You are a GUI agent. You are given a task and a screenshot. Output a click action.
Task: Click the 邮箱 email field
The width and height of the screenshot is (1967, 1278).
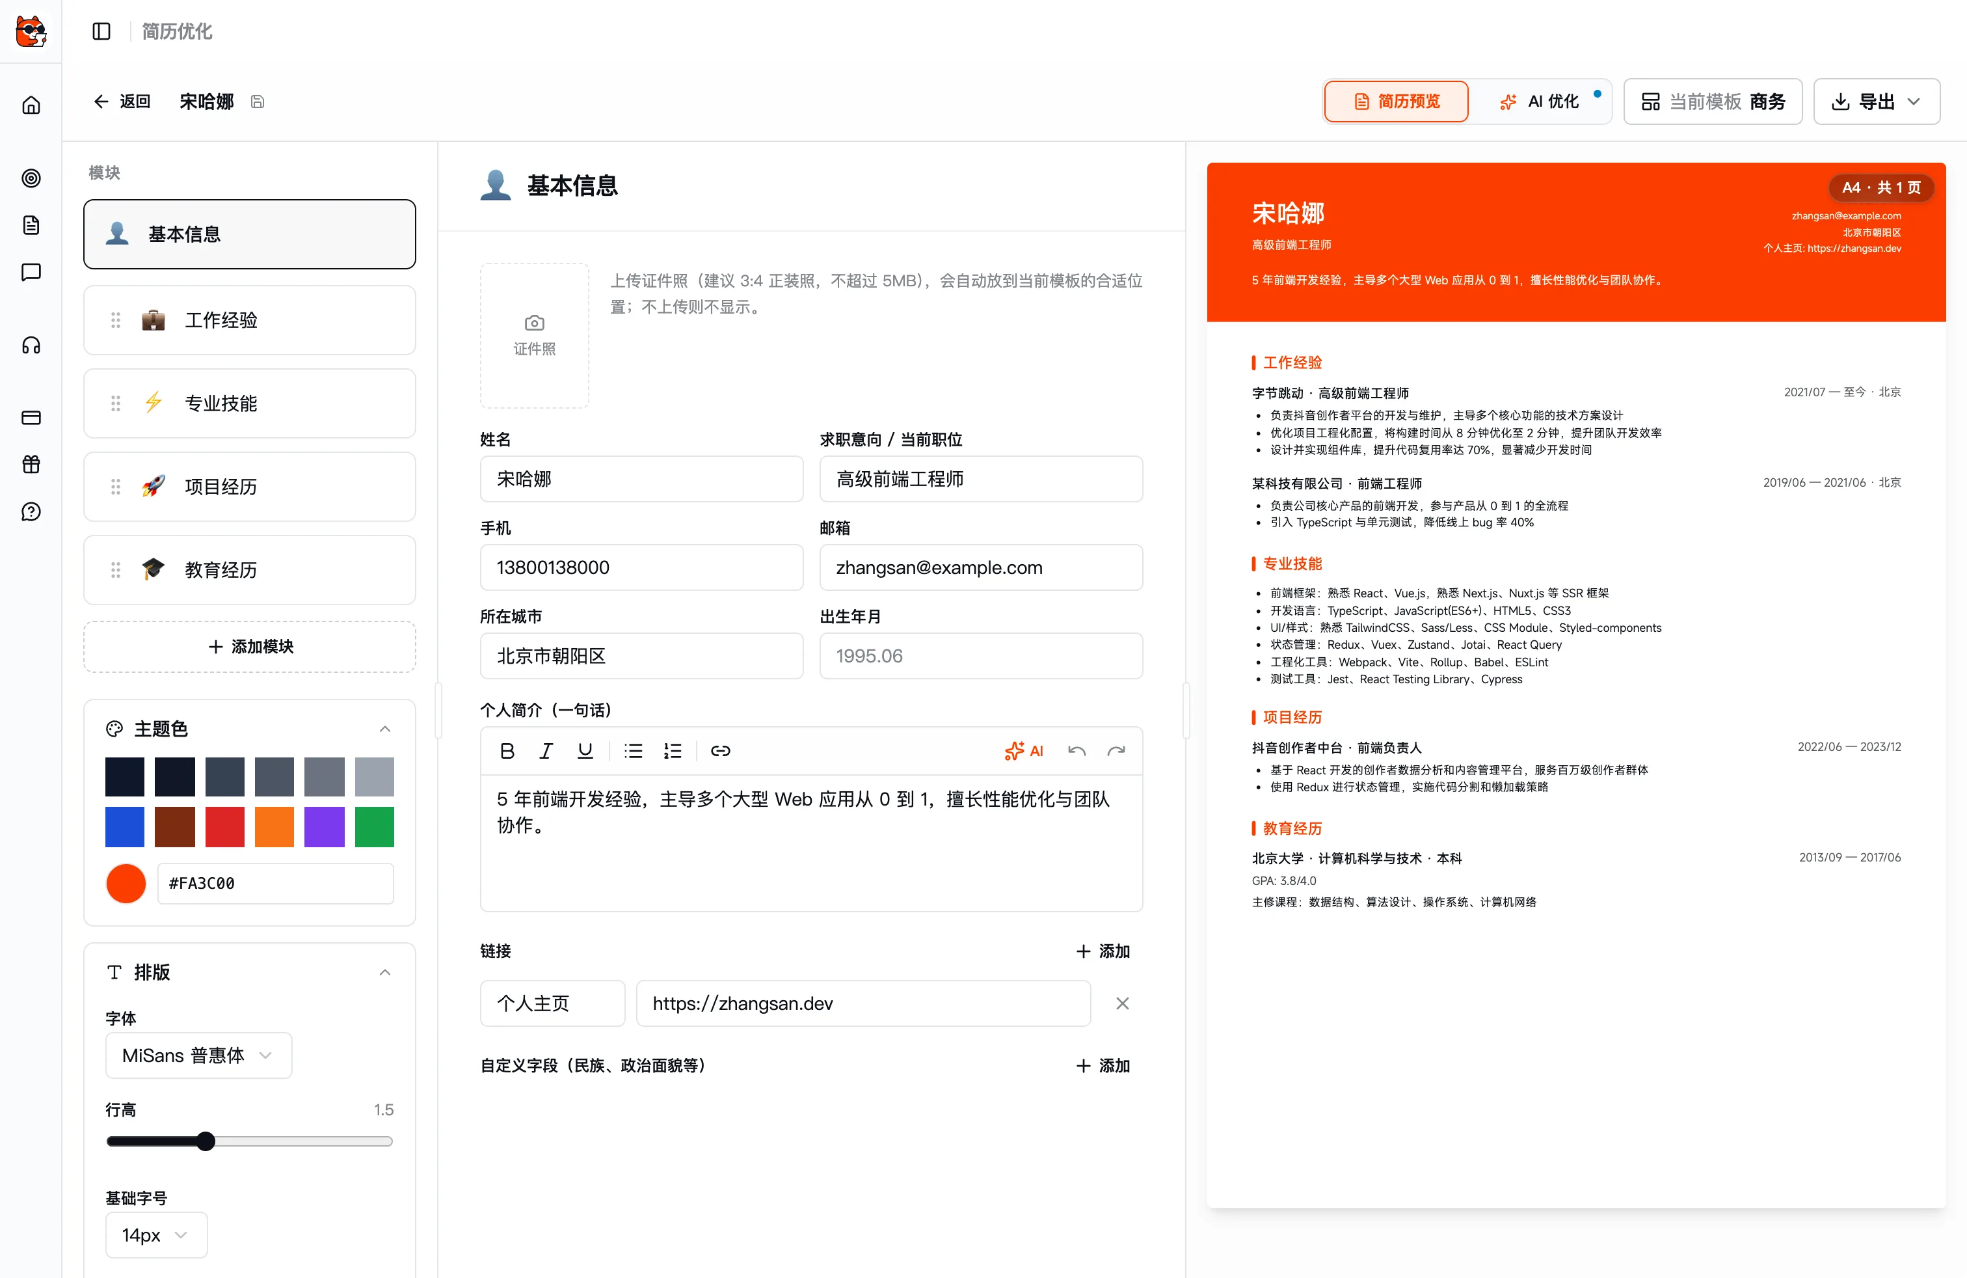[981, 567]
